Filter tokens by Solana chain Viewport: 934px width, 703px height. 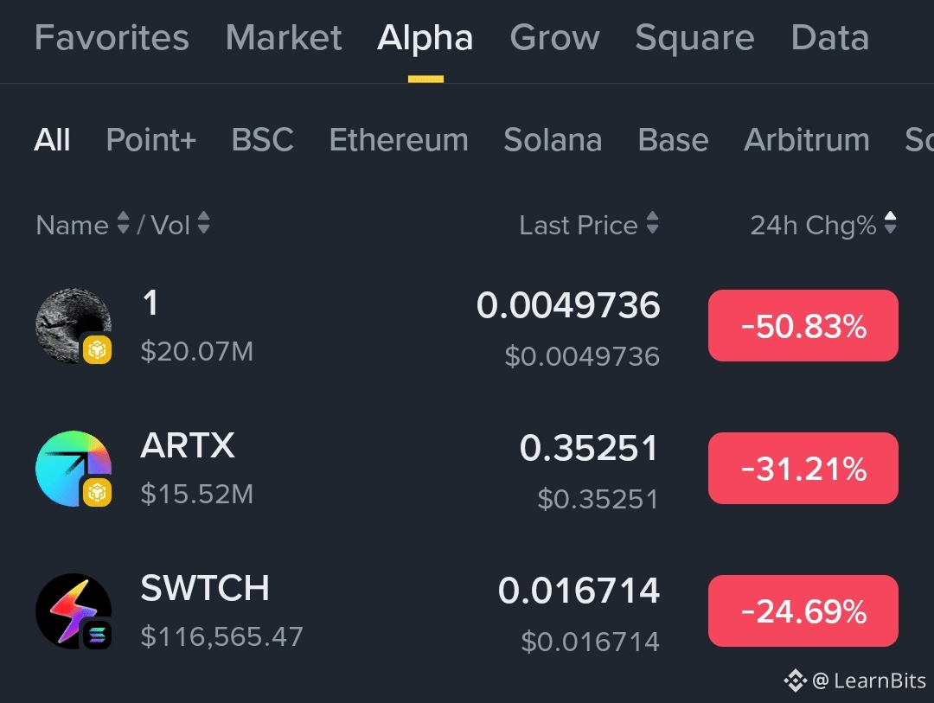click(x=553, y=139)
